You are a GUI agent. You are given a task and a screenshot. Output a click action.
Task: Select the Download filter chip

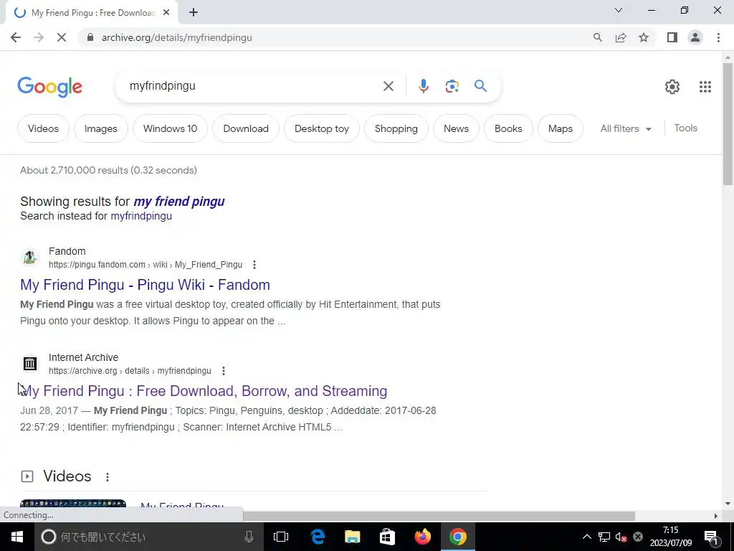click(x=246, y=129)
